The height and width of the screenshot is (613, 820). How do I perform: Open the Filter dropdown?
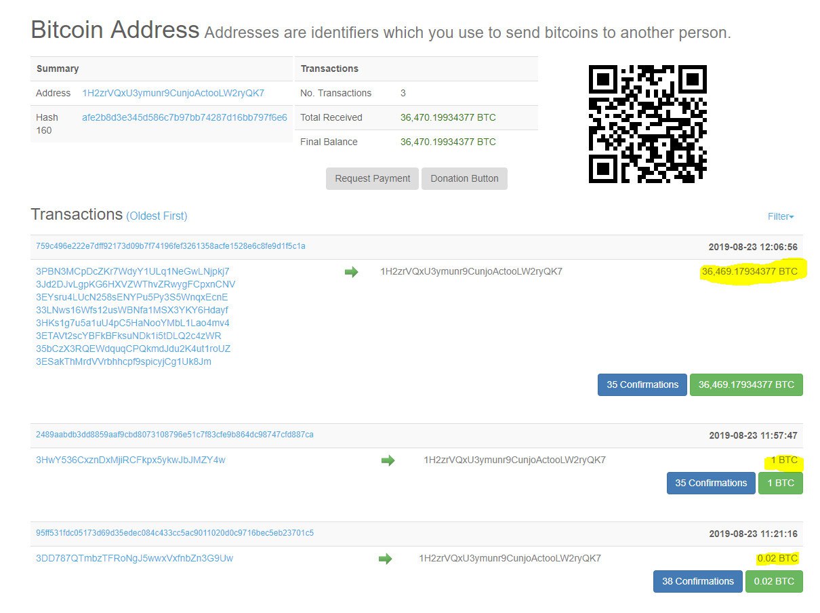[781, 216]
